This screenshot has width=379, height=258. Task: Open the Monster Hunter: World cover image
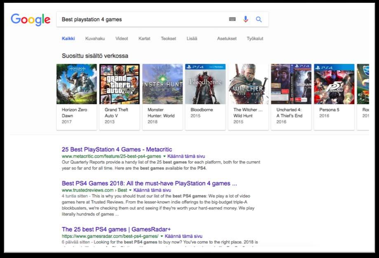click(162, 84)
